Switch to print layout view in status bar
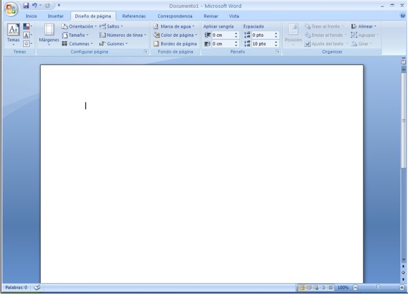Viewport: 408px width, 294px height. [301, 287]
